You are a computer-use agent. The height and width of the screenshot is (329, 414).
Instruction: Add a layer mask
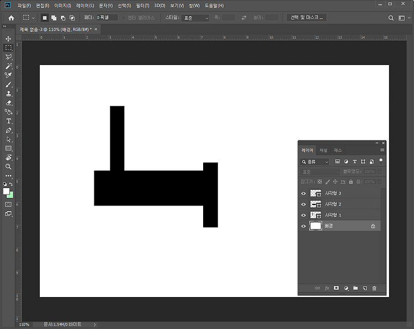(336, 288)
